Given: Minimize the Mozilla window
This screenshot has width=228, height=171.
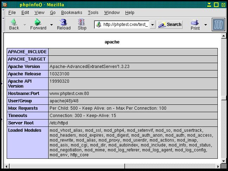Looking at the screenshot, I should click(x=209, y=5).
